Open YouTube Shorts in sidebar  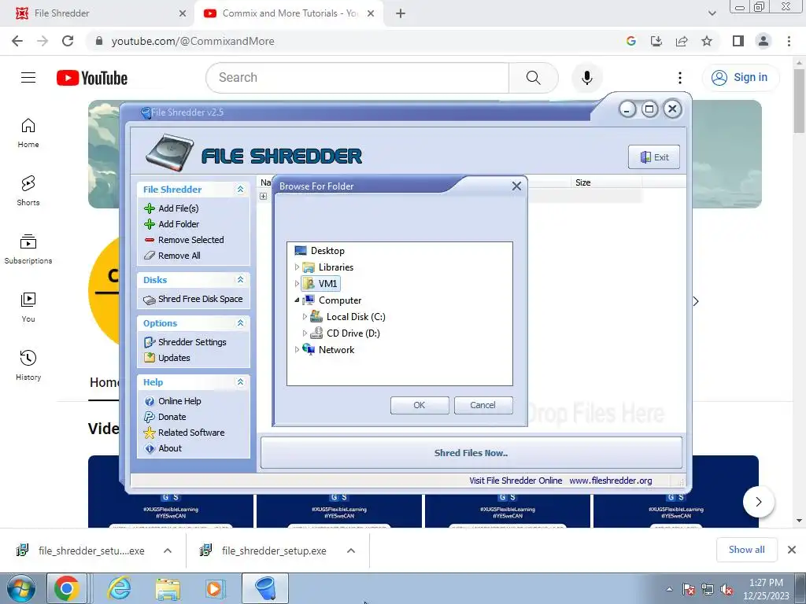[x=28, y=190]
